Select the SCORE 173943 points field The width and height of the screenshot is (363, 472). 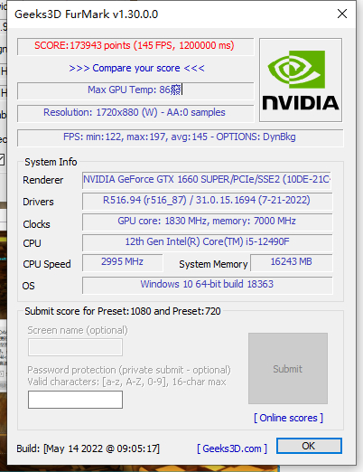135,46
